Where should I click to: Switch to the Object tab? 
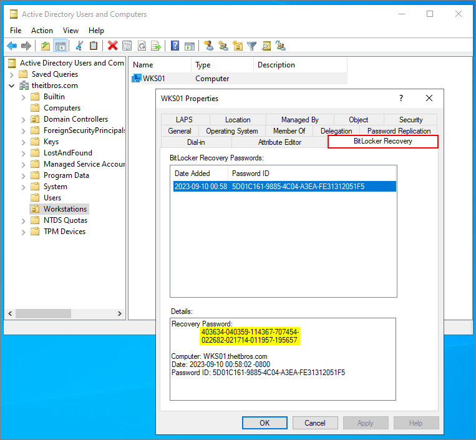pyautogui.click(x=359, y=120)
